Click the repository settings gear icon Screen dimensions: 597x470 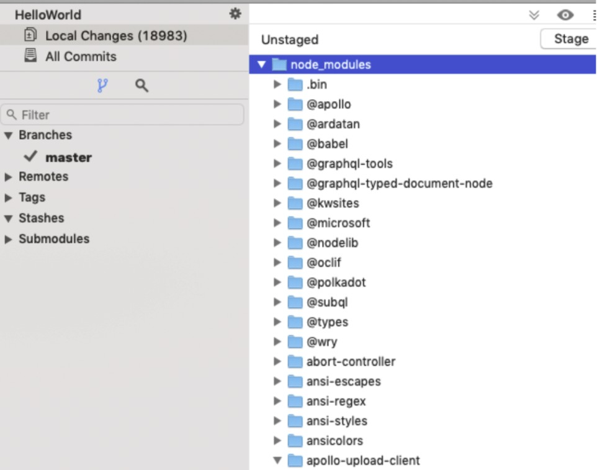(x=235, y=13)
